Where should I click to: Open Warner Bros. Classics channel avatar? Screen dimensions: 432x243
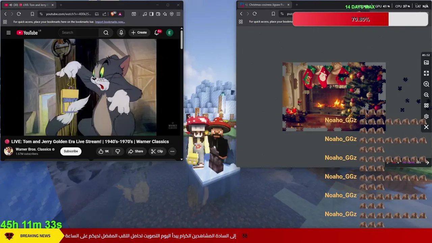click(8, 151)
